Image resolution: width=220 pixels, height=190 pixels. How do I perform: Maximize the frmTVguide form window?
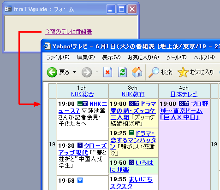point(121,9)
